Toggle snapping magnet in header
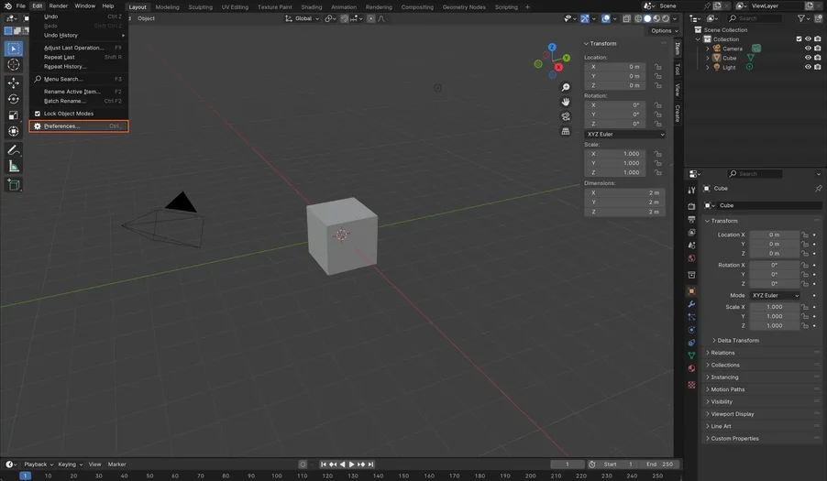827x481 pixels. coord(345,18)
